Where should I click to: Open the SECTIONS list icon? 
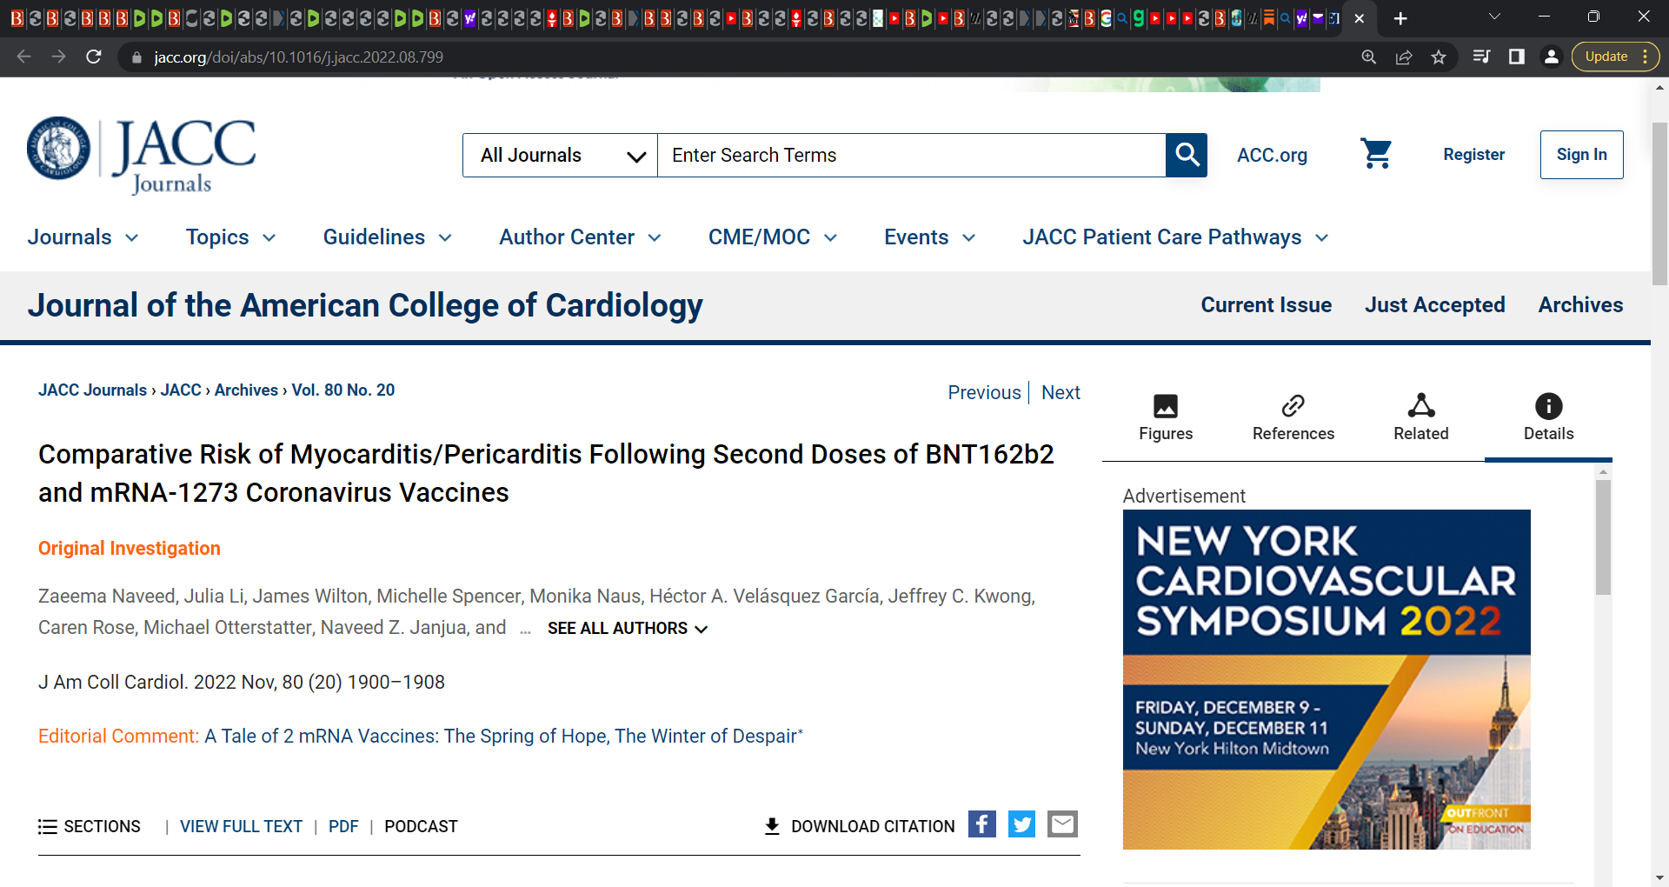[x=48, y=826]
